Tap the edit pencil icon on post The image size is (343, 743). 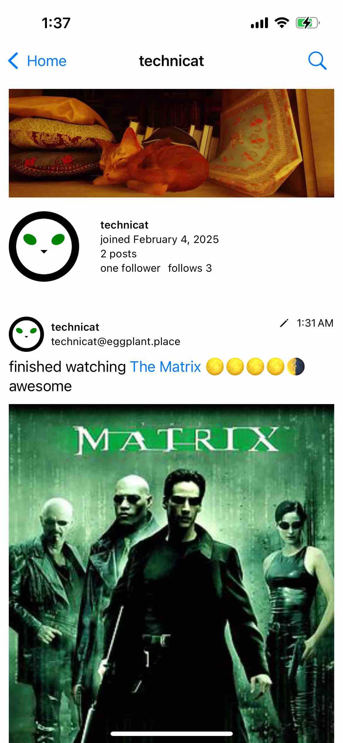click(x=284, y=323)
